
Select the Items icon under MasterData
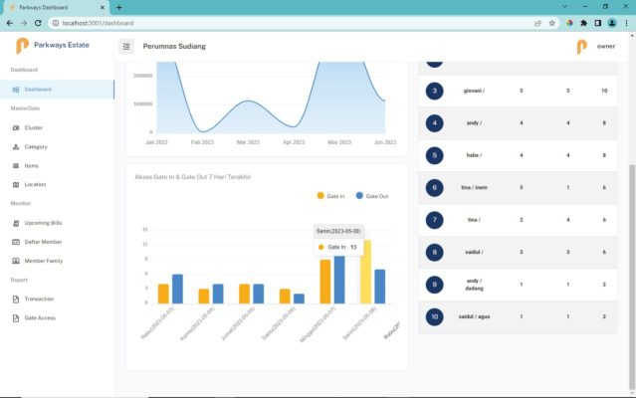tap(14, 165)
